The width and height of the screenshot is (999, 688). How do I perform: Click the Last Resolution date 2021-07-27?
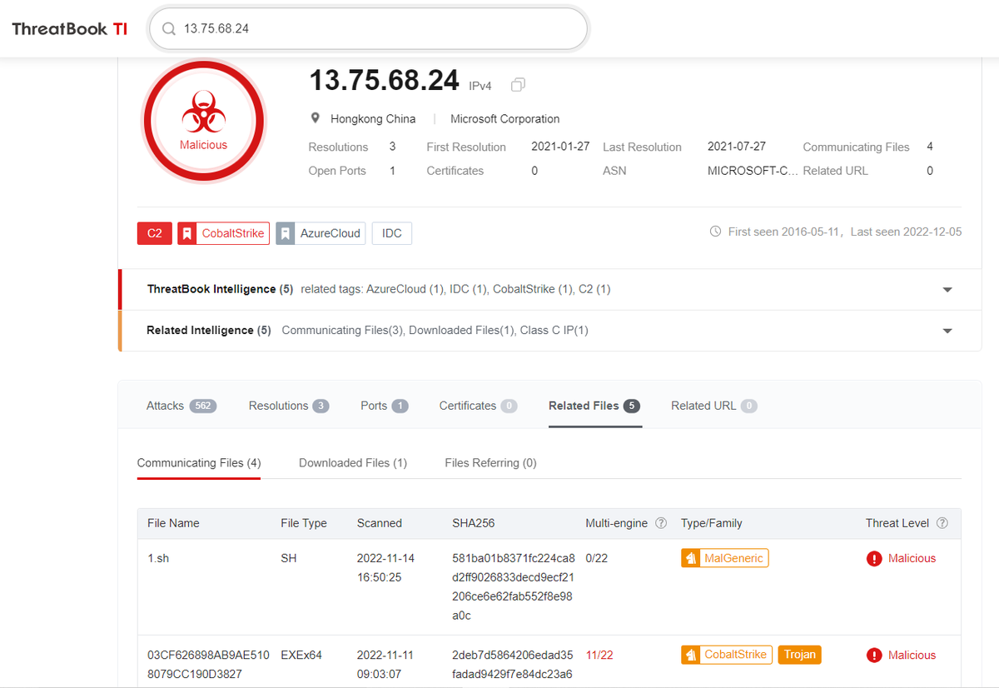coord(737,147)
